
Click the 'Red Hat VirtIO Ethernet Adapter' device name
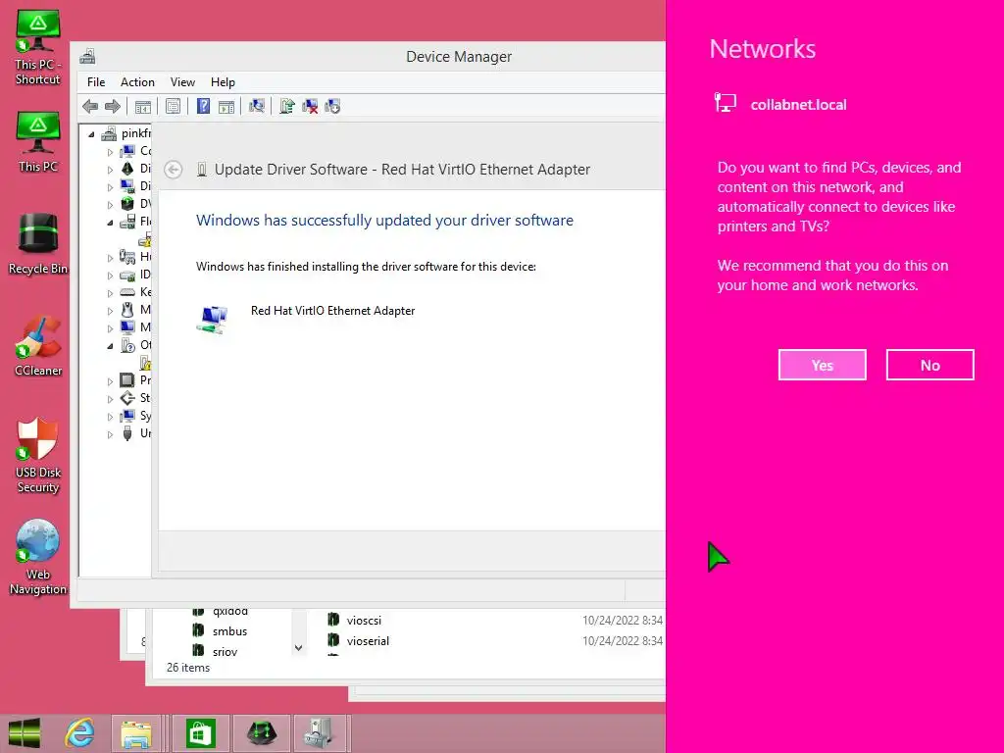(333, 311)
